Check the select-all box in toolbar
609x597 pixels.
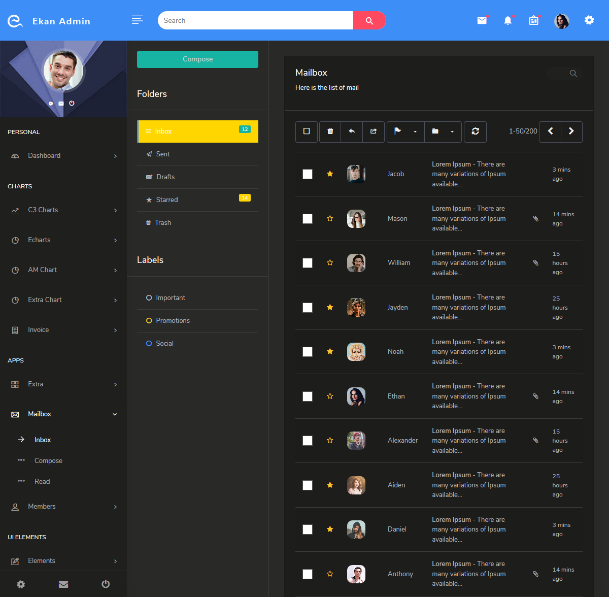tap(307, 131)
